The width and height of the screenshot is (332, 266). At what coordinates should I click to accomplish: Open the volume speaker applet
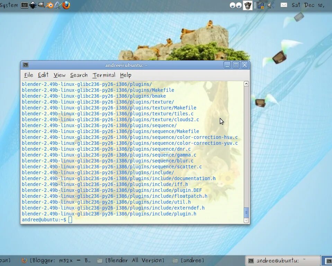(x=271, y=5)
